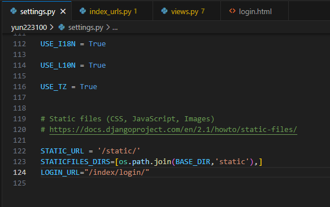Screen dimensions: 330x207
Task: Click the settings.py breadcrumb entry
Action: 86,27
